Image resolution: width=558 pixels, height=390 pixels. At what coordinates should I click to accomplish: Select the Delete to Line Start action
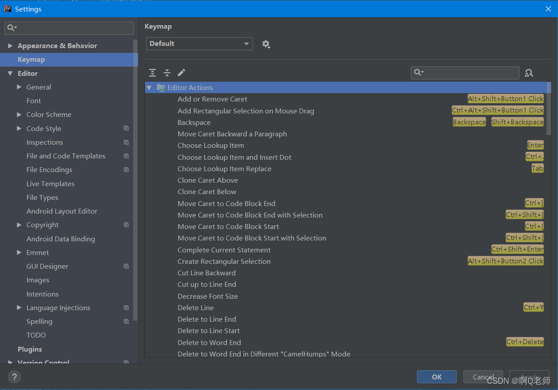coord(208,330)
